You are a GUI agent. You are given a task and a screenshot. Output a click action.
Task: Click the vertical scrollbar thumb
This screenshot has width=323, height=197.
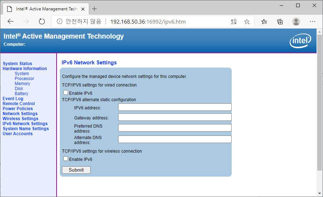tap(319, 103)
